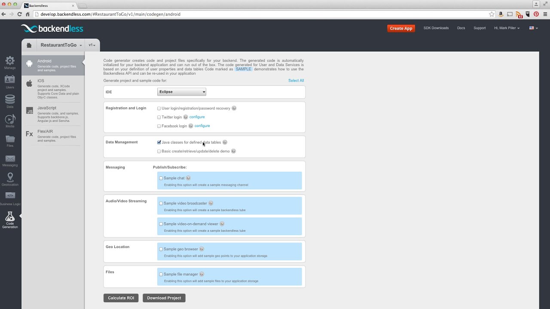Open the Docs menu item
This screenshot has width=550, height=309.
coord(461,28)
